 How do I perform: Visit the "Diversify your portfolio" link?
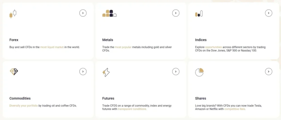point(24,105)
